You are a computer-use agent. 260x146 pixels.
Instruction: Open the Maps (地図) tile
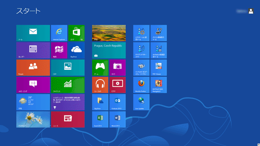(59, 50)
